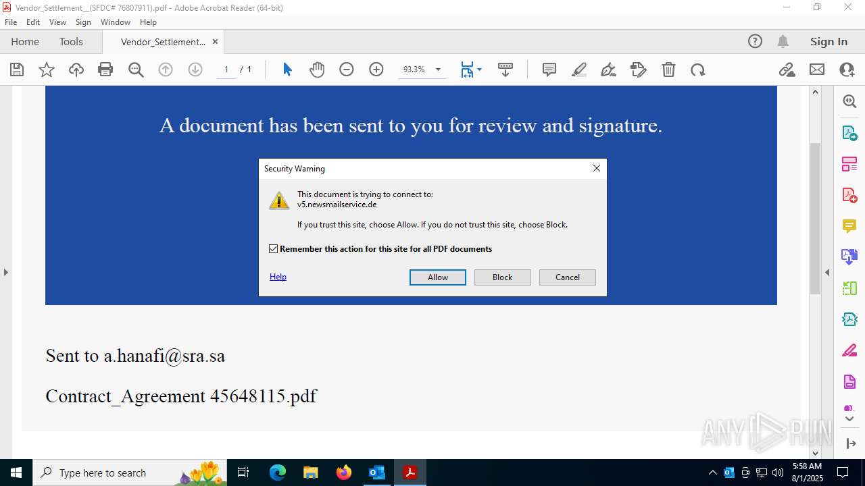Viewport: 865px width, 486px height.
Task: Show more tools chevron in right sidebar
Action: pos(849,419)
